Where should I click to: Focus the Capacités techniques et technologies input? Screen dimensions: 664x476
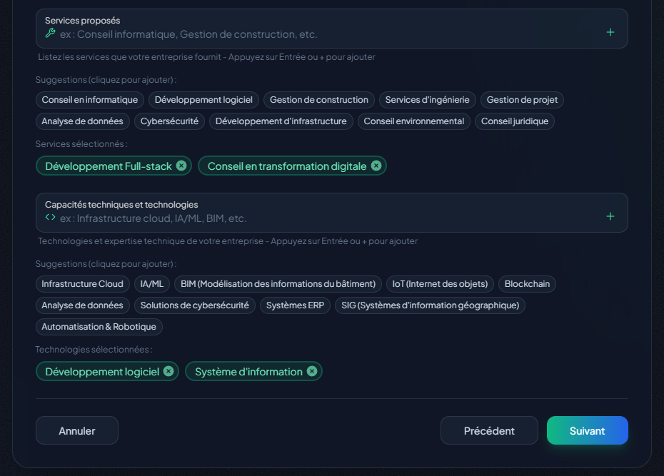click(x=321, y=218)
